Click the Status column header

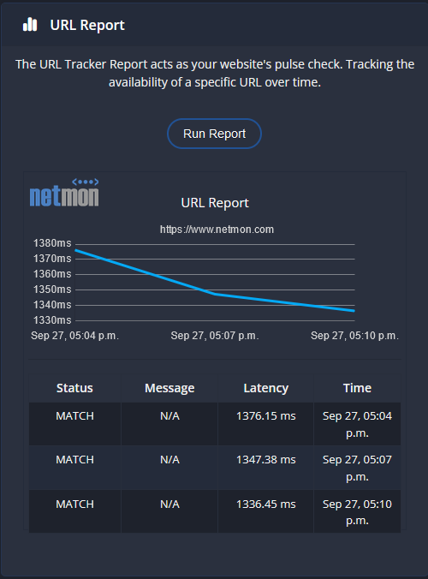tap(74, 388)
